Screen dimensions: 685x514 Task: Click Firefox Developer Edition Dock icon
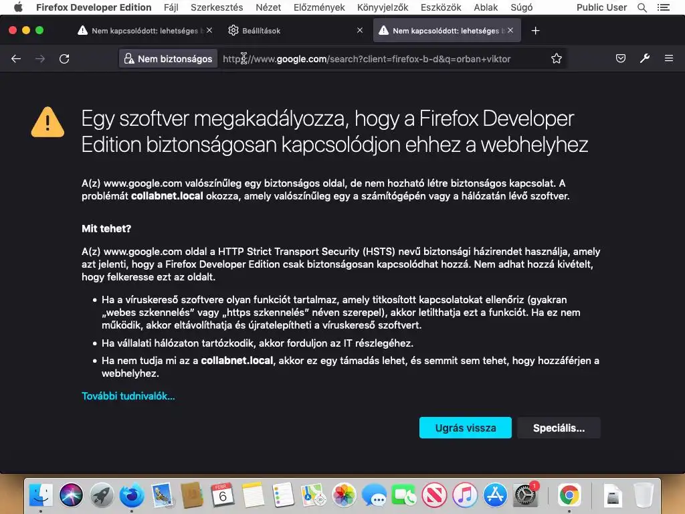(x=132, y=495)
